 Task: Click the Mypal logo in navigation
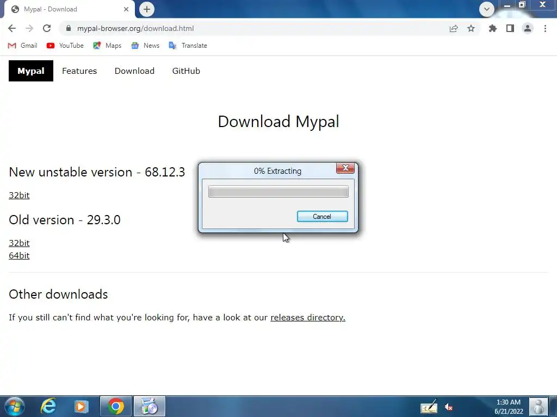click(x=31, y=71)
